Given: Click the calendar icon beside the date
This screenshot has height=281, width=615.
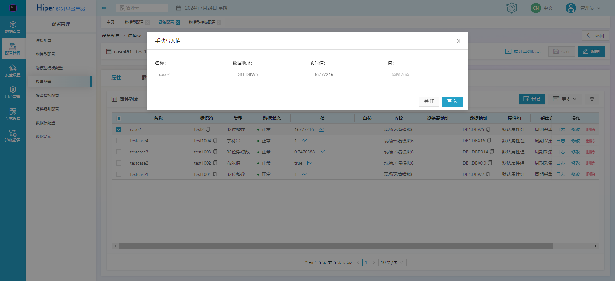Looking at the screenshot, I should 179,8.
